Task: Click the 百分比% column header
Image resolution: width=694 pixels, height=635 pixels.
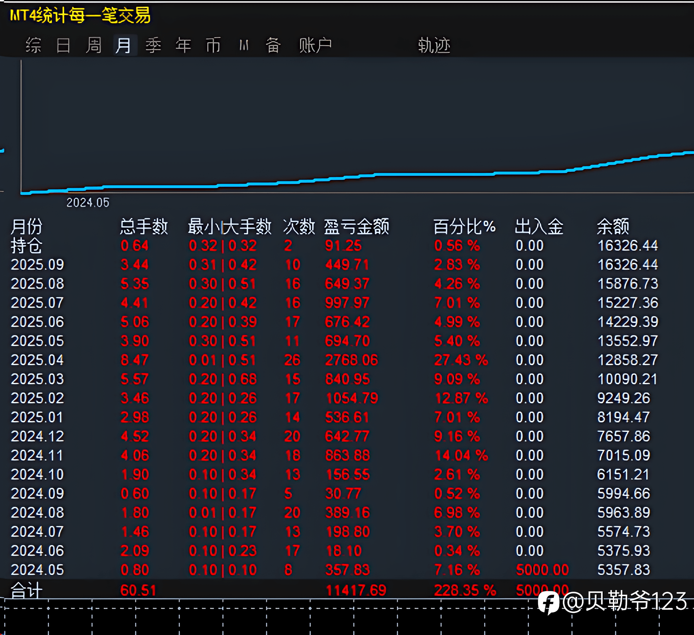Action: (464, 226)
